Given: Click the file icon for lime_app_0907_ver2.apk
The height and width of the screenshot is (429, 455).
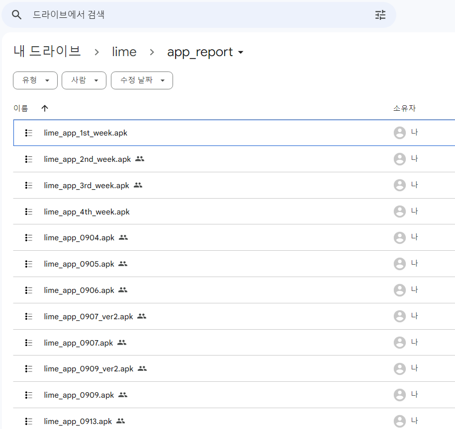Looking at the screenshot, I should tap(28, 316).
